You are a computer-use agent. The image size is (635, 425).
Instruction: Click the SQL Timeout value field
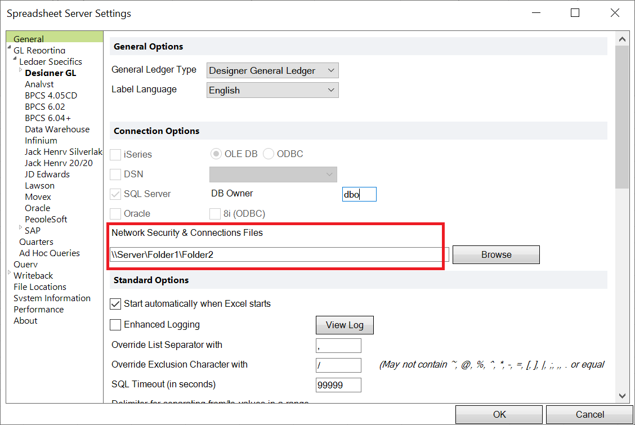[x=338, y=384]
